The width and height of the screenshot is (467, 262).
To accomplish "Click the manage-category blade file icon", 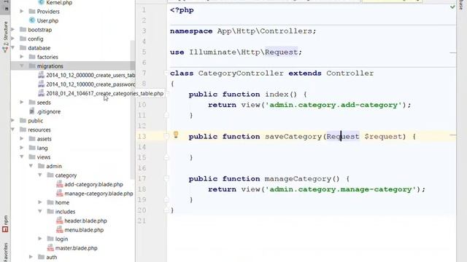I will point(60,194).
